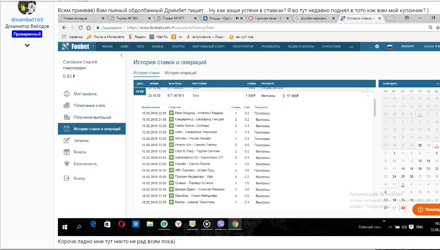Expand the chevron under dreambet165's profile
Screen dimensions: 440x250
pyautogui.click(x=27, y=45)
